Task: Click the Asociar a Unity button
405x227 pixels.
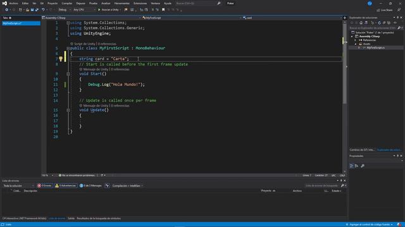Action: point(110,10)
